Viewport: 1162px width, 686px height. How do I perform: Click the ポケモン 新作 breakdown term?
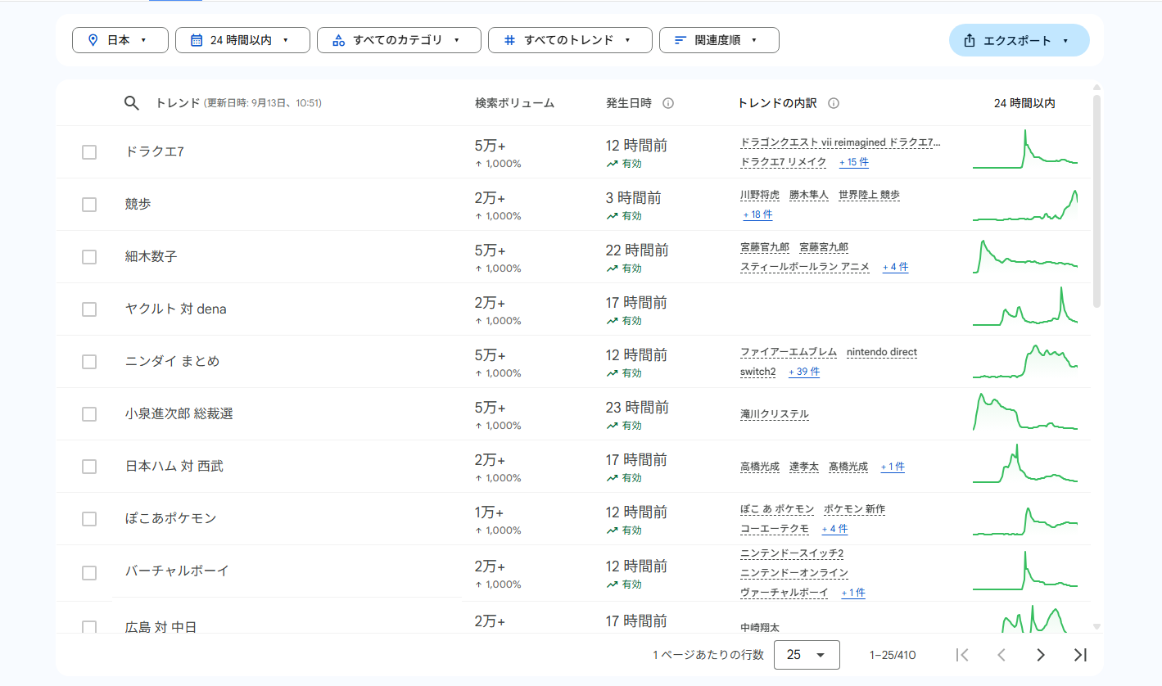(854, 509)
